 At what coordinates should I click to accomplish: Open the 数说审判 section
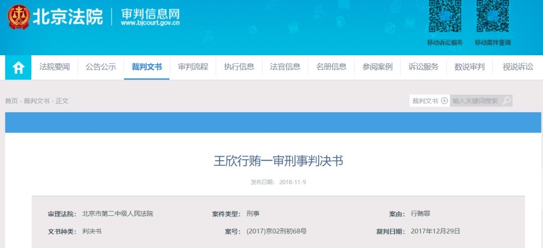tap(469, 67)
